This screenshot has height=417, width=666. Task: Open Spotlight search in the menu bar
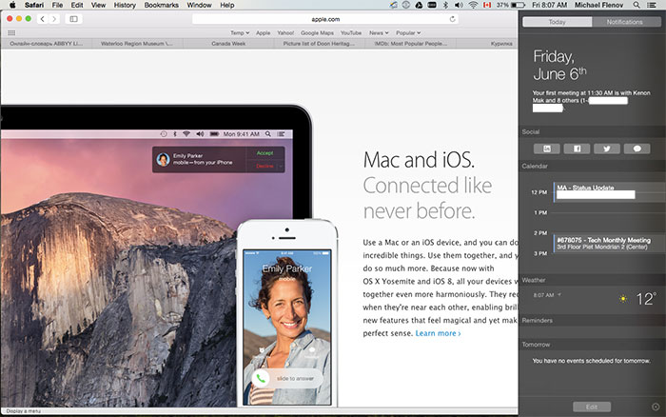pyautogui.click(x=637, y=6)
